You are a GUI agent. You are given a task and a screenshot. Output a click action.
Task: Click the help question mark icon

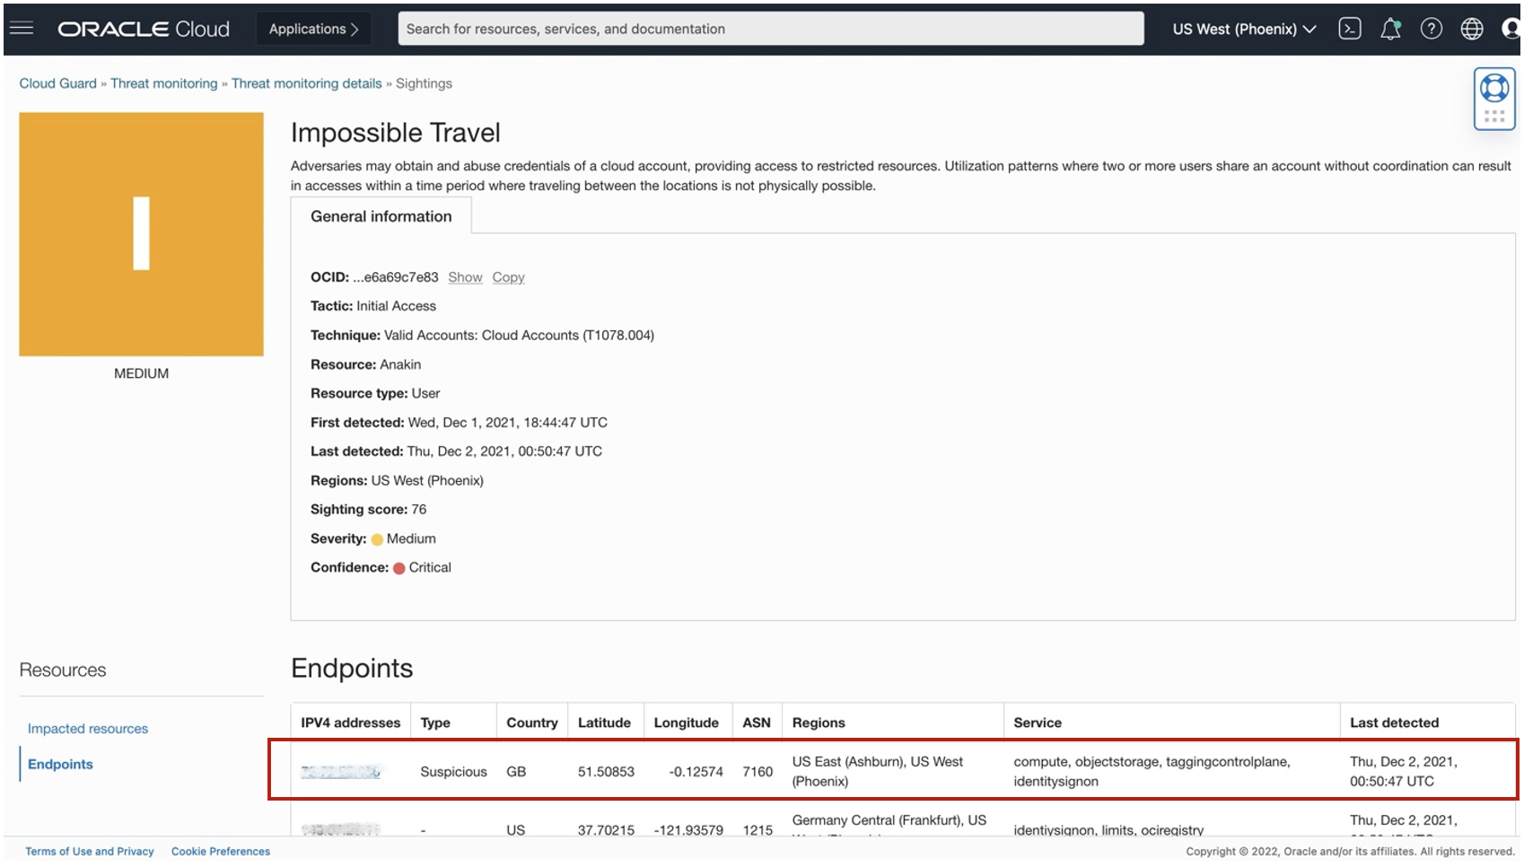click(1431, 29)
